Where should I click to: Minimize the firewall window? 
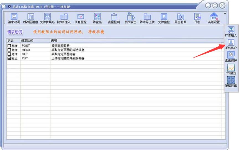point(208,6)
